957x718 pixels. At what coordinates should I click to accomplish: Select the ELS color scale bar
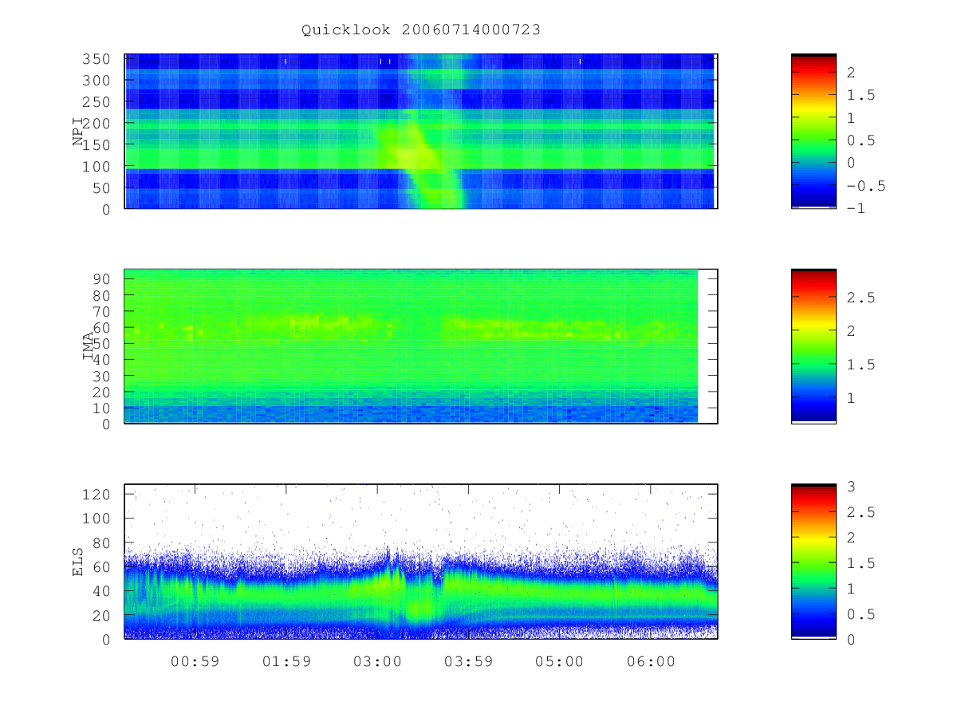(x=813, y=562)
